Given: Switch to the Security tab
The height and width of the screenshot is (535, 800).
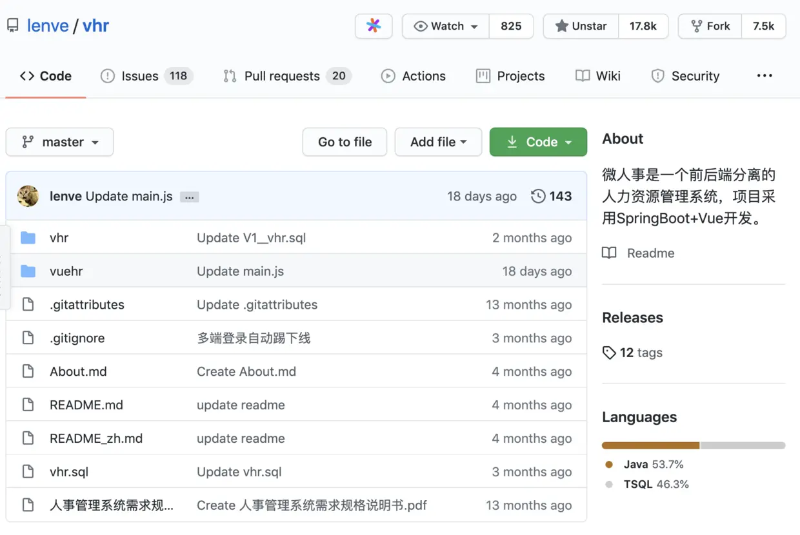Looking at the screenshot, I should coord(685,76).
